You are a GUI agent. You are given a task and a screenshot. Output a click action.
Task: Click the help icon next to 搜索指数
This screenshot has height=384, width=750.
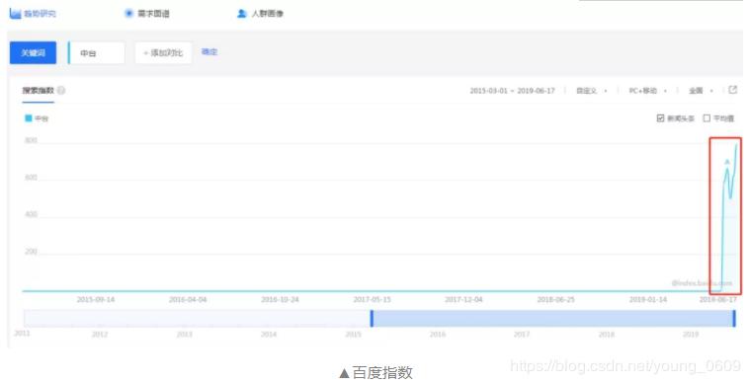click(61, 90)
